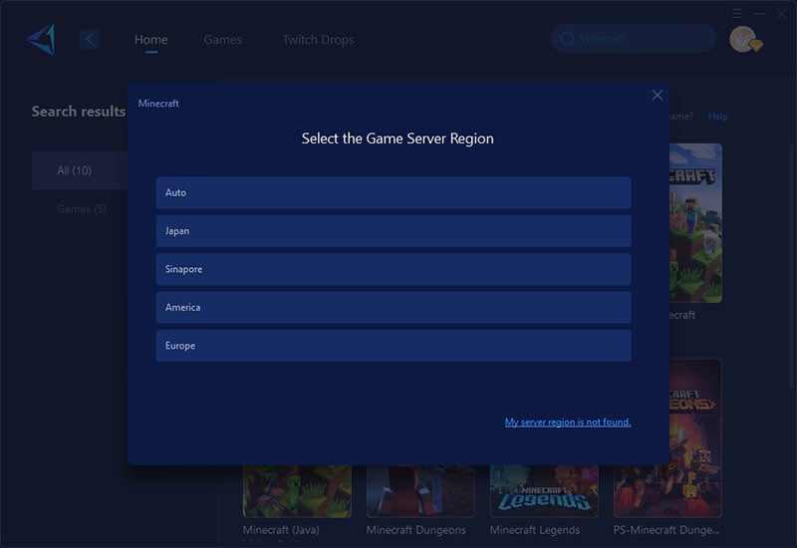
Task: Open the Twitch Drops tab
Action: pyautogui.click(x=318, y=40)
